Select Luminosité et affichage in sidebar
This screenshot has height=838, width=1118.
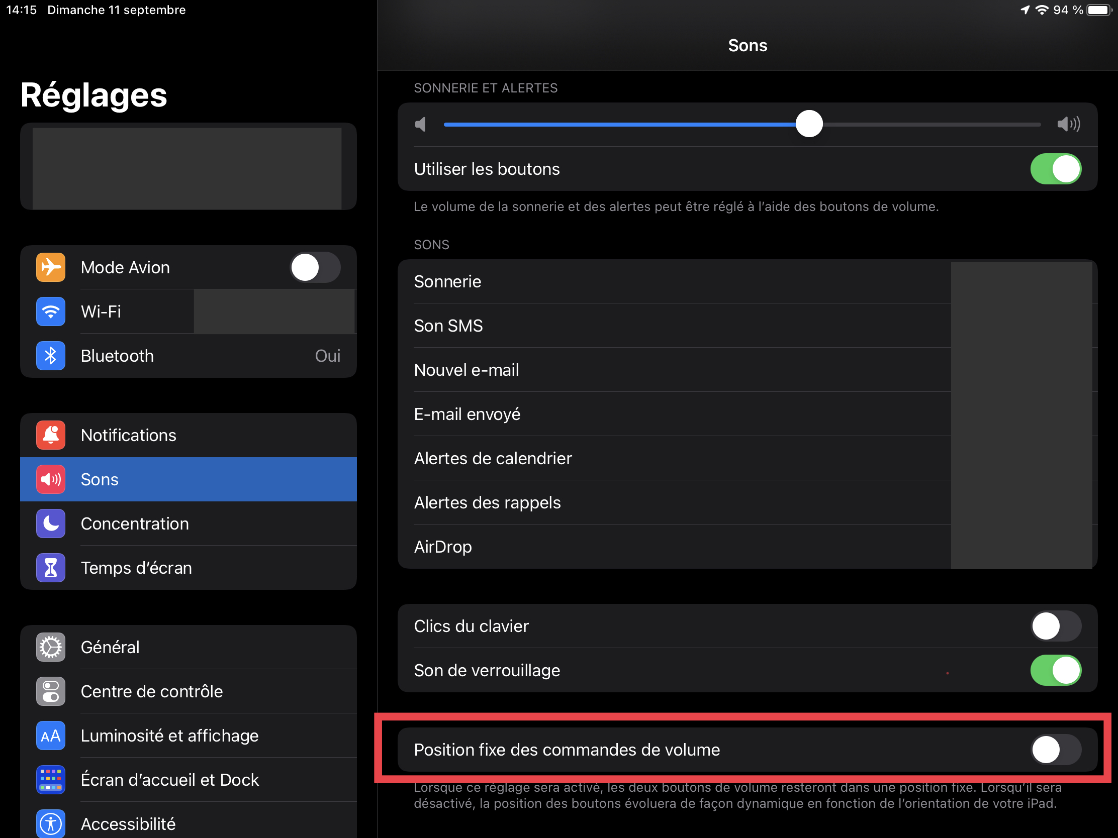169,736
